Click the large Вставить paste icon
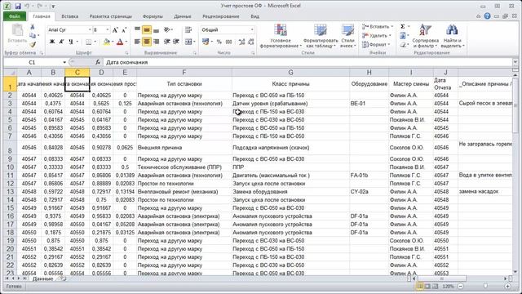The height and width of the screenshot is (294, 522). [17, 30]
